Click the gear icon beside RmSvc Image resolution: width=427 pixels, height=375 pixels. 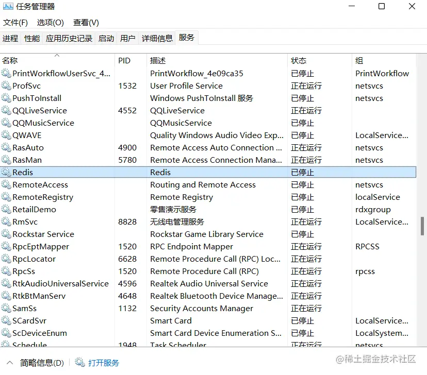[6, 221]
